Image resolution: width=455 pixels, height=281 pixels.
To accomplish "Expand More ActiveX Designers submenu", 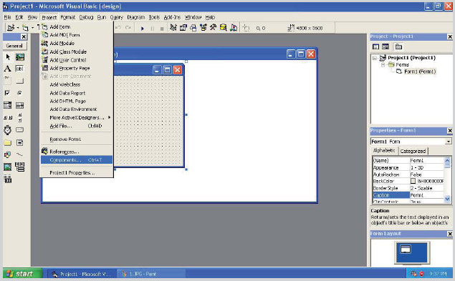I will tap(77, 117).
